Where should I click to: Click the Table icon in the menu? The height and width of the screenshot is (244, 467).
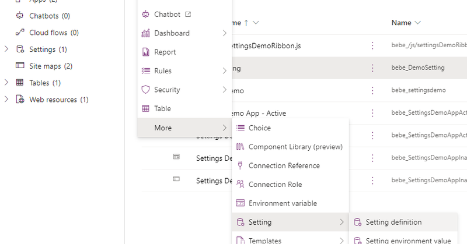[145, 108]
